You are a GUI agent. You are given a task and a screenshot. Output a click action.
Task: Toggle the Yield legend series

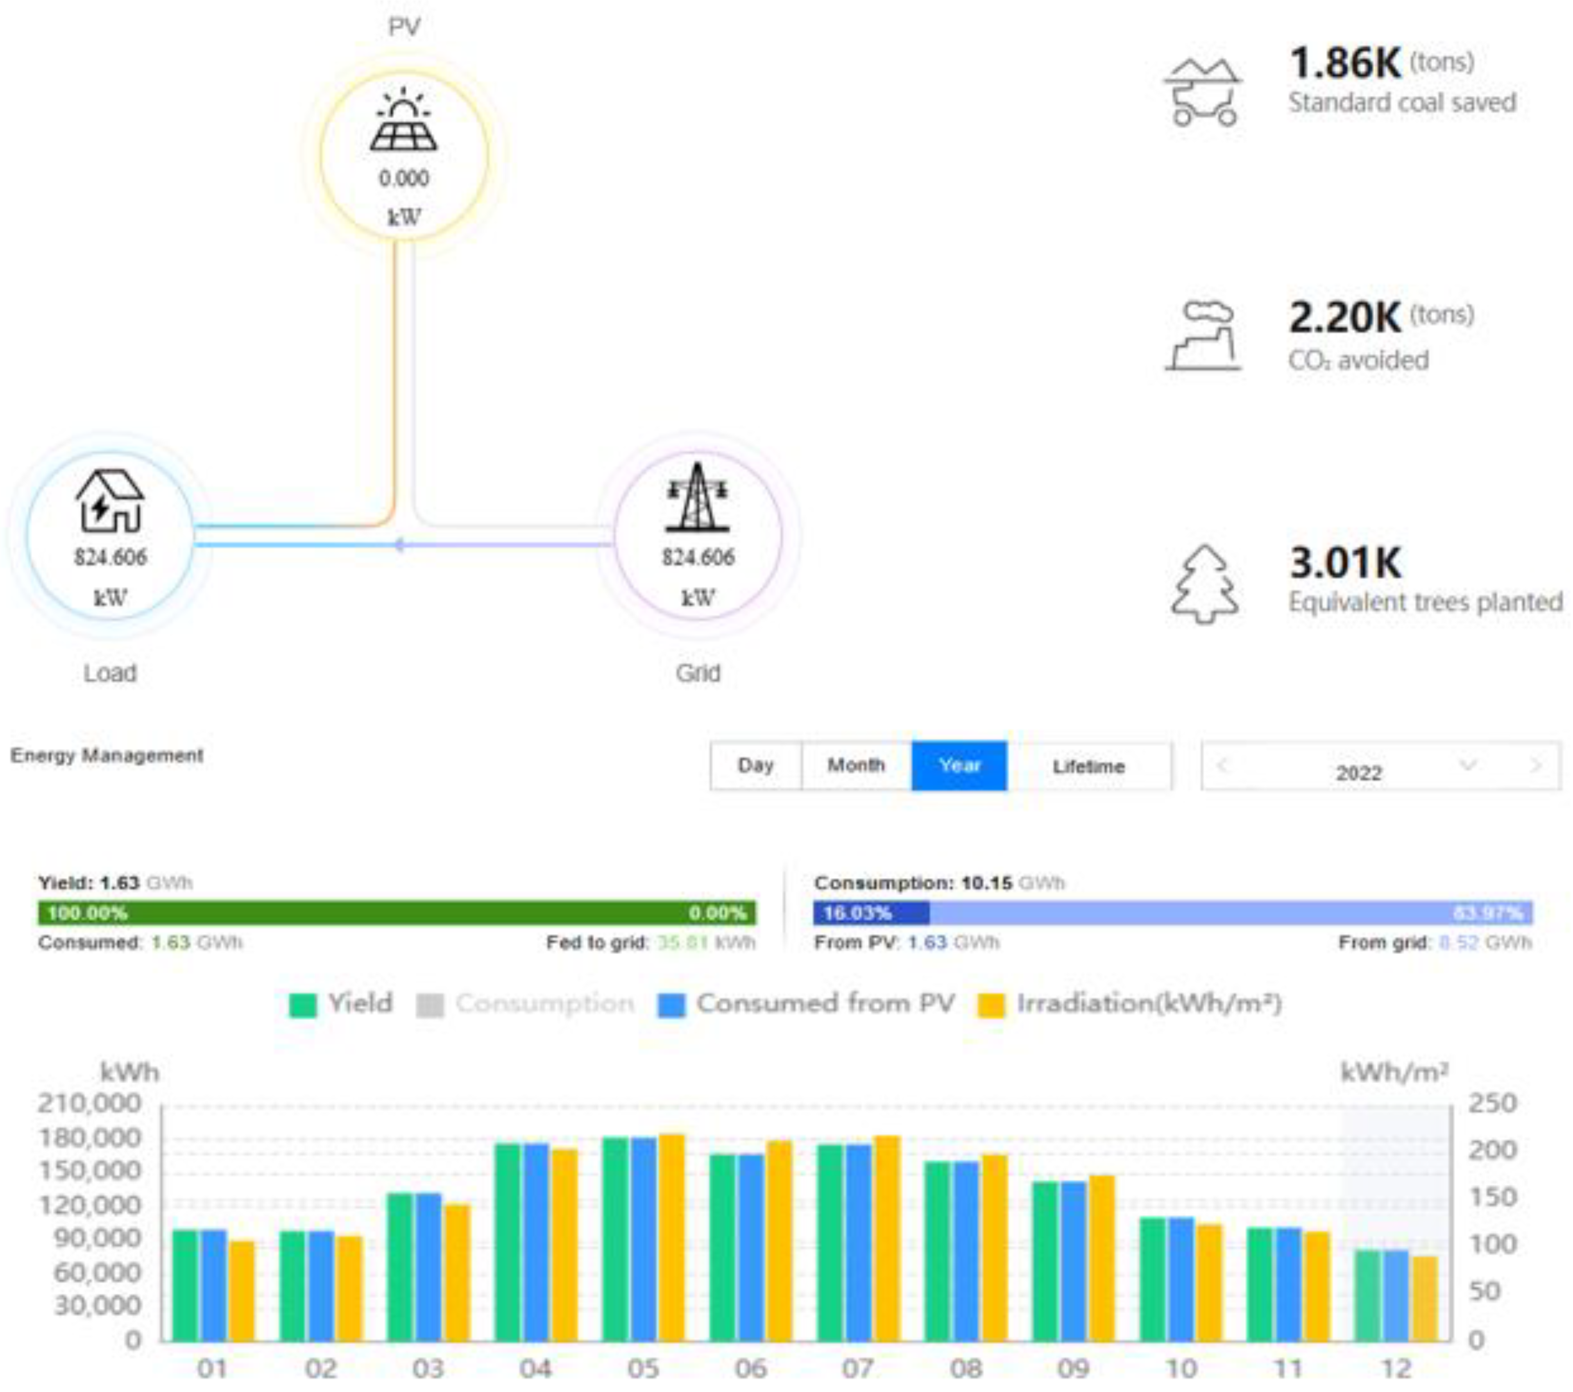(341, 1004)
